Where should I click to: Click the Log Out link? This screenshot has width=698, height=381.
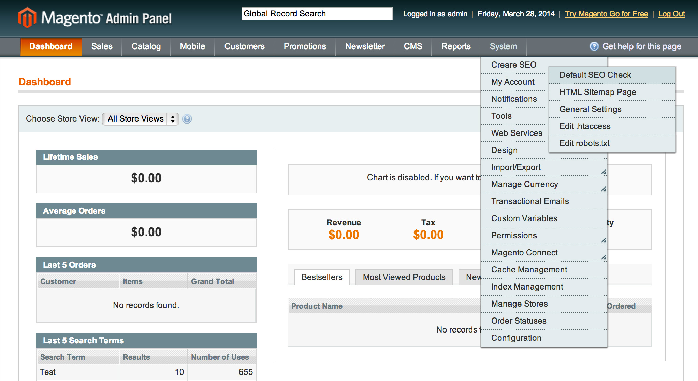(x=671, y=14)
